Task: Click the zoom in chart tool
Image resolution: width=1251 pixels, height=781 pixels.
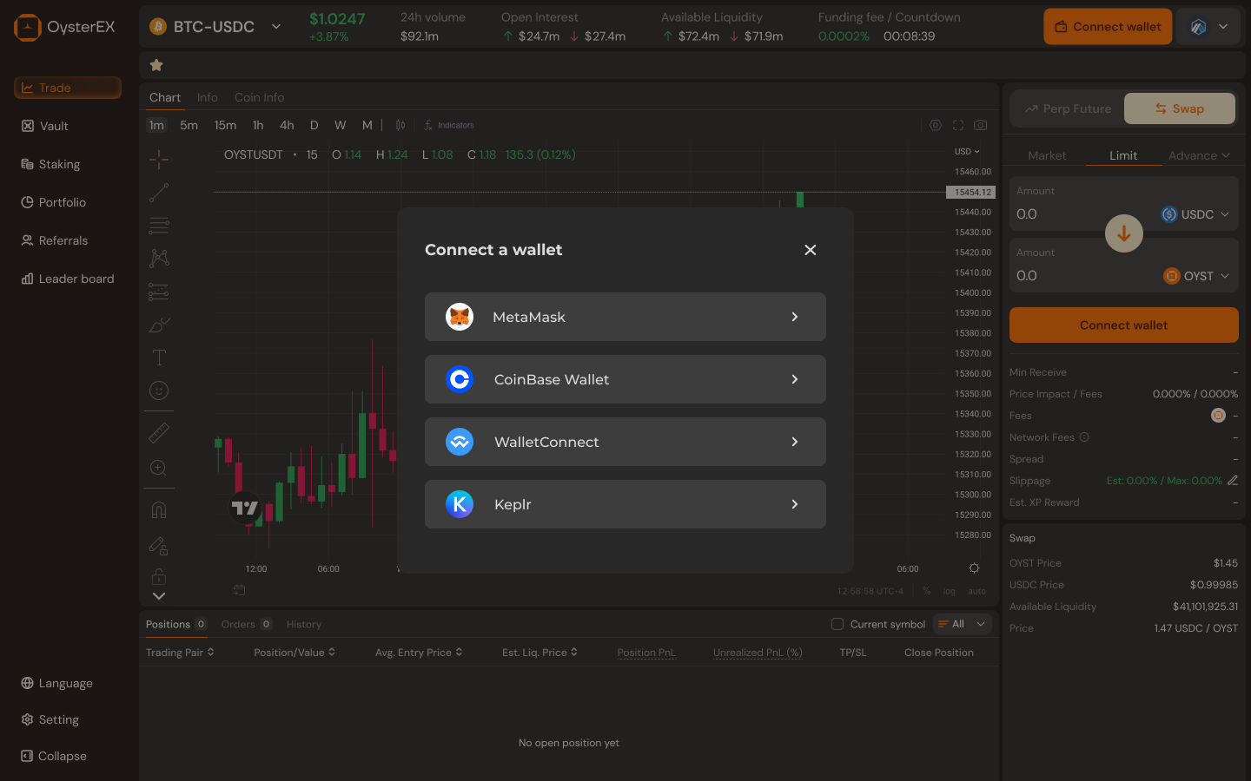Action: click(x=159, y=468)
